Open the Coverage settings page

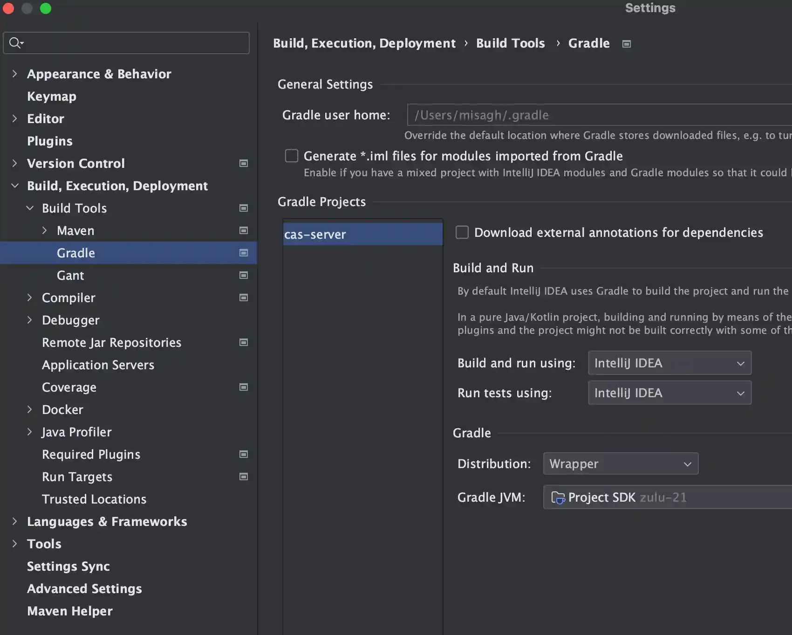pyautogui.click(x=69, y=387)
